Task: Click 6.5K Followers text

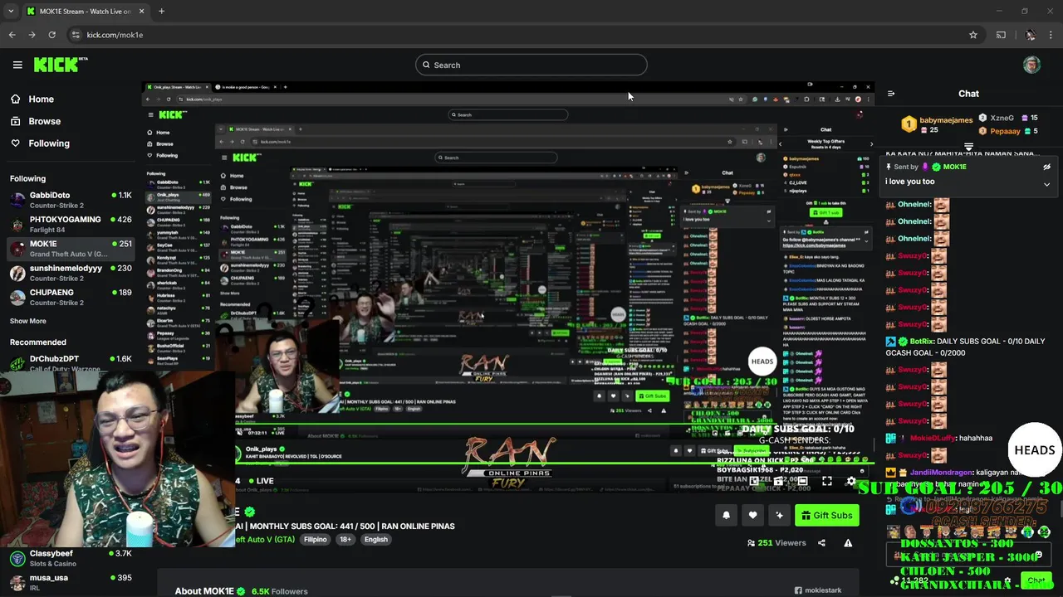Action: 279,591
